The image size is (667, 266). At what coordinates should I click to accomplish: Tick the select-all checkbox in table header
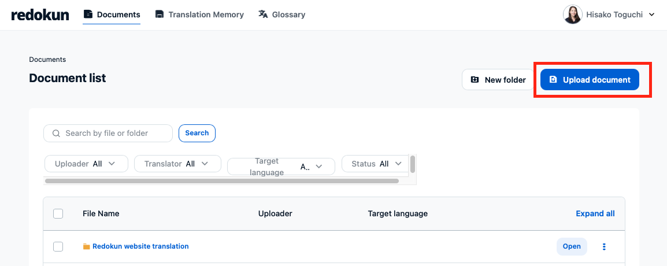(58, 213)
